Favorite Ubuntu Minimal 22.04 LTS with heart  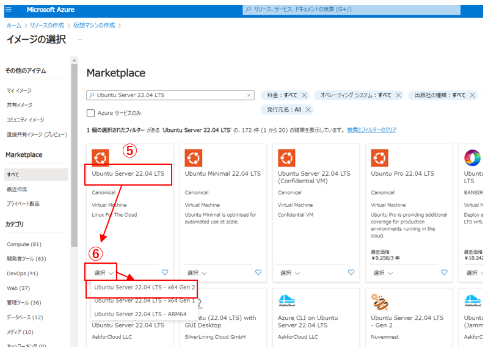[258, 272]
